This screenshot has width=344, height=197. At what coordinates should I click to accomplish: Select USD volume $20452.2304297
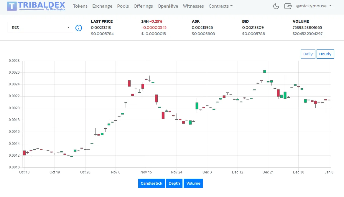[307, 34]
